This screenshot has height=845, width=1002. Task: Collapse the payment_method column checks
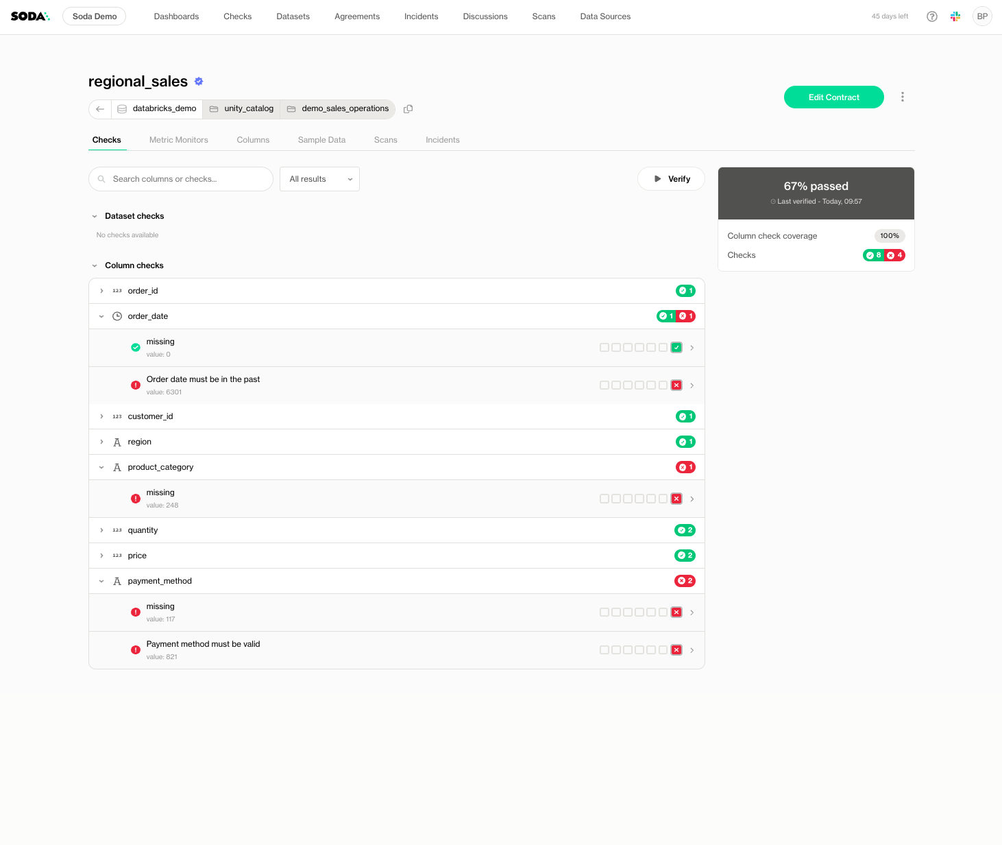tap(101, 581)
